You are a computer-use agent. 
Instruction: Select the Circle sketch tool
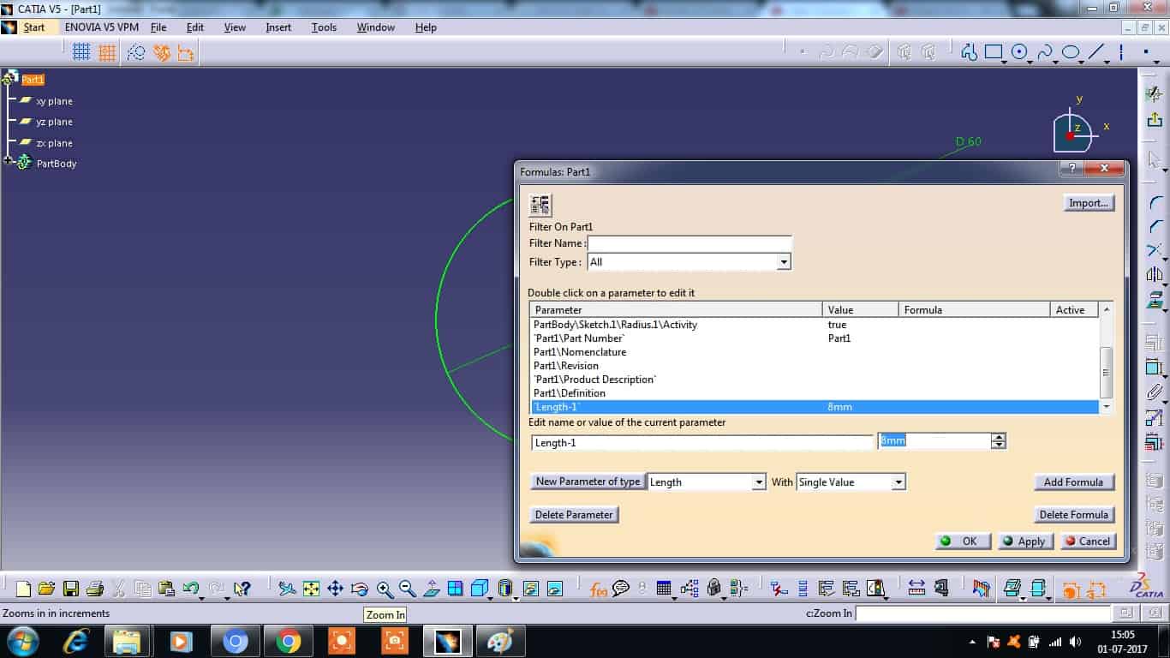point(1019,52)
